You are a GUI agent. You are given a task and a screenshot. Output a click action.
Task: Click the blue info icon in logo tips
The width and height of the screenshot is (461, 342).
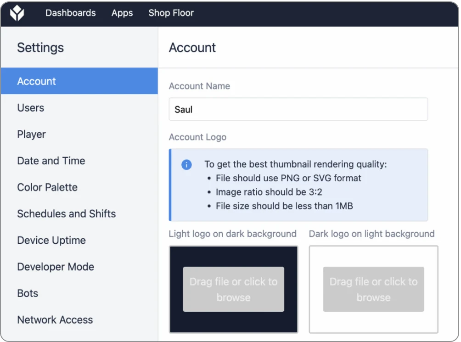point(186,165)
